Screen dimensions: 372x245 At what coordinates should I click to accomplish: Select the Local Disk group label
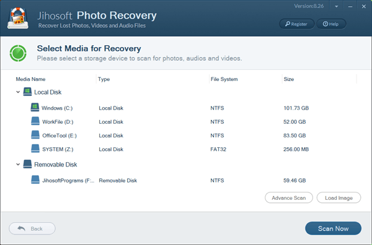click(x=48, y=92)
